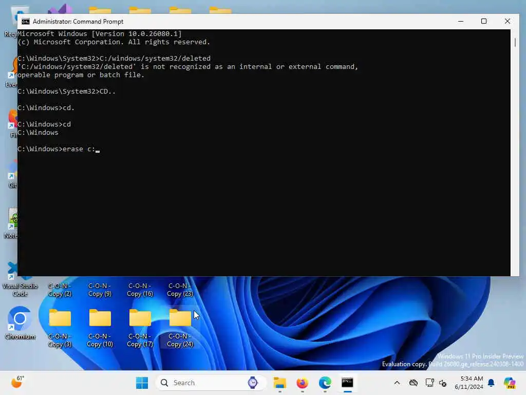Open the clock showing 5:34 AM

468,383
